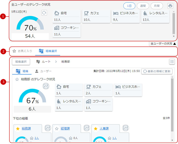
Task: Click the organization panel scrollbar thumb
Action: (x=172, y=105)
